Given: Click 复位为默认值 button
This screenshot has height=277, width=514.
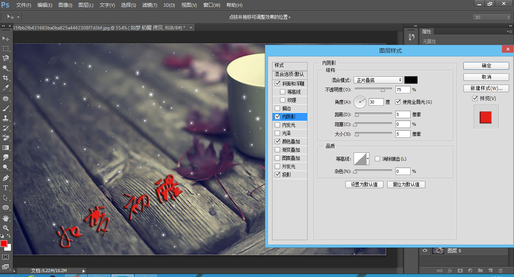Looking at the screenshot, I should 406,184.
